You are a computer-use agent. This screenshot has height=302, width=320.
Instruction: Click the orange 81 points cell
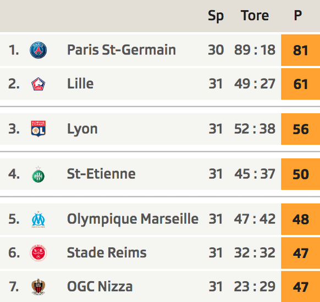(300, 50)
